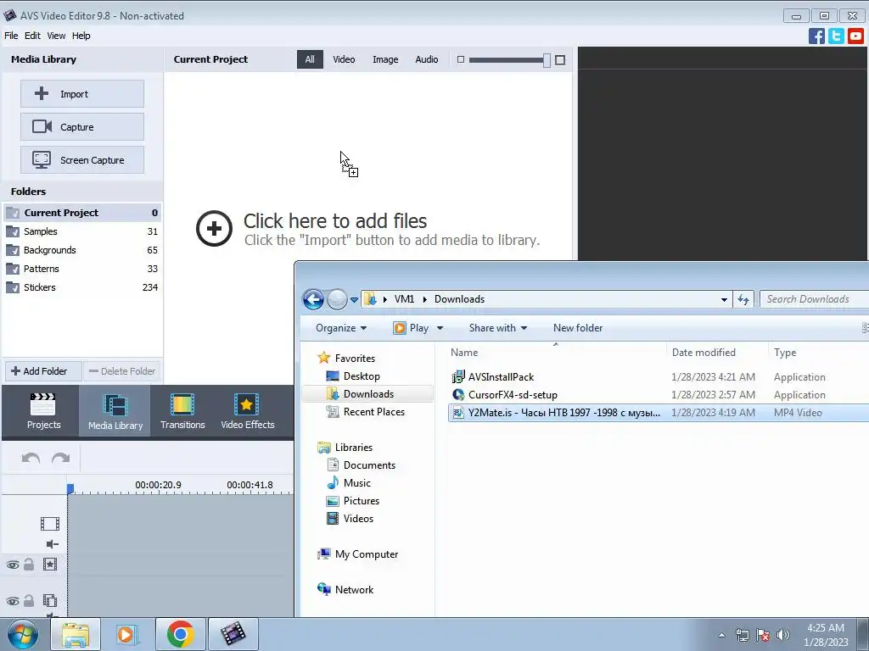Click the main video track filmstrip icon
The height and width of the screenshot is (651, 869).
point(50,523)
